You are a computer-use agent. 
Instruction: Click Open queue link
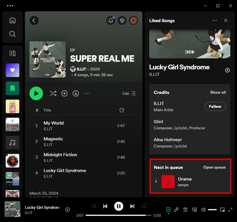coord(214,167)
